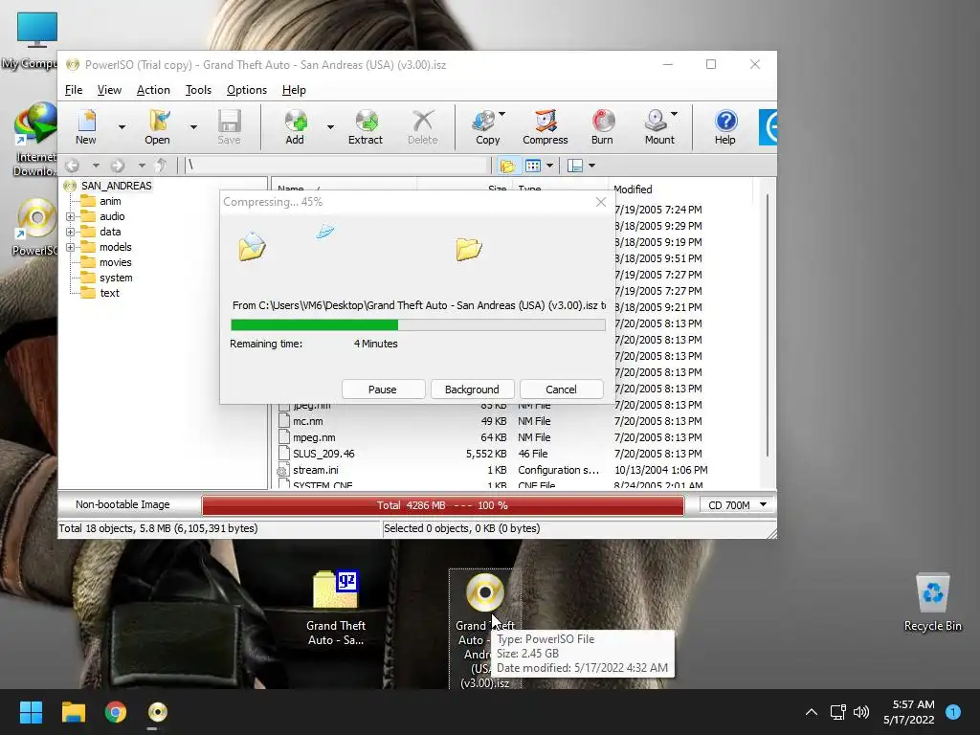Click the Copy disc toolbar icon
This screenshot has height=735, width=980.
tap(487, 127)
